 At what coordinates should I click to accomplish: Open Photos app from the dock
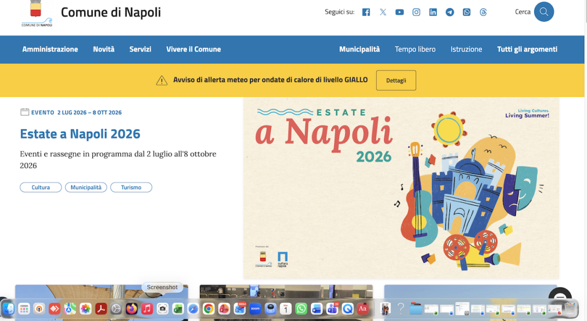[x=85, y=308]
